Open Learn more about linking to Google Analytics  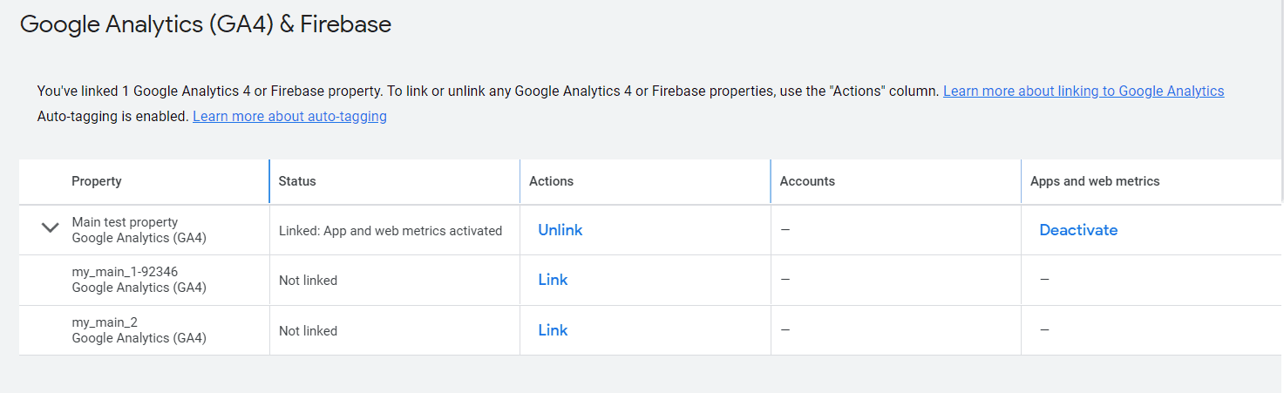(x=1084, y=91)
